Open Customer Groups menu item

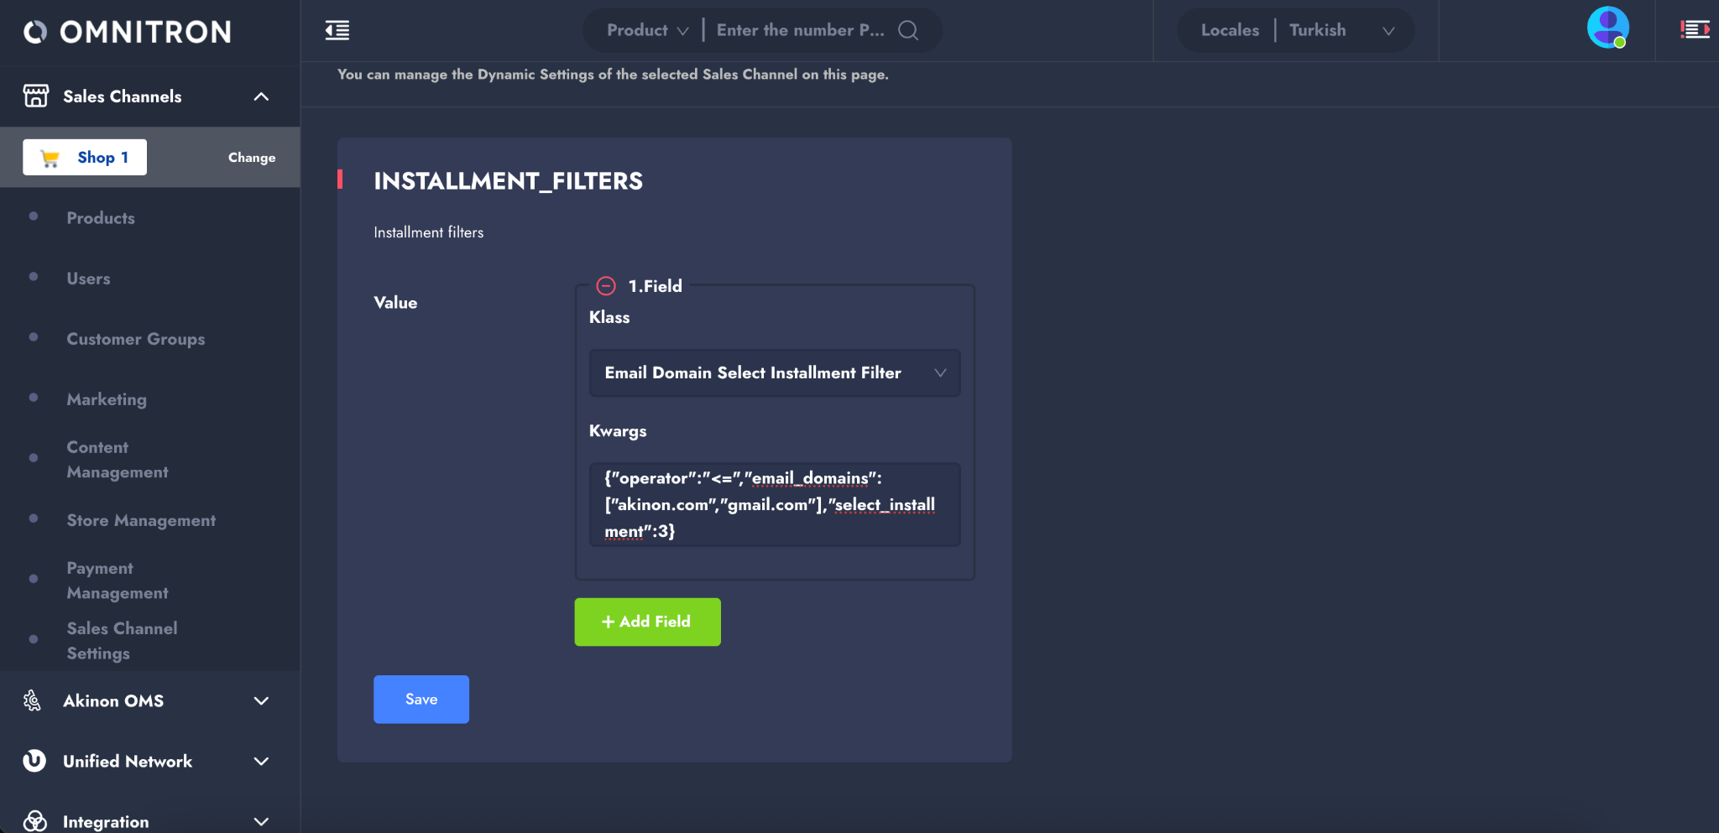136,339
